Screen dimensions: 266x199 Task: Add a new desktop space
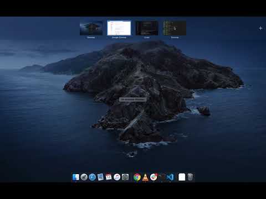pos(260,28)
